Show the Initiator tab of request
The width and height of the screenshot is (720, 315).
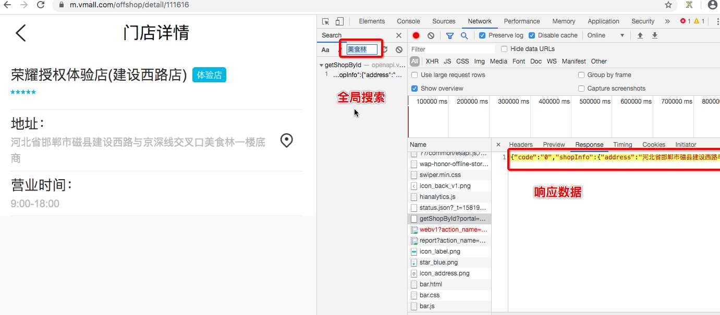(x=686, y=145)
